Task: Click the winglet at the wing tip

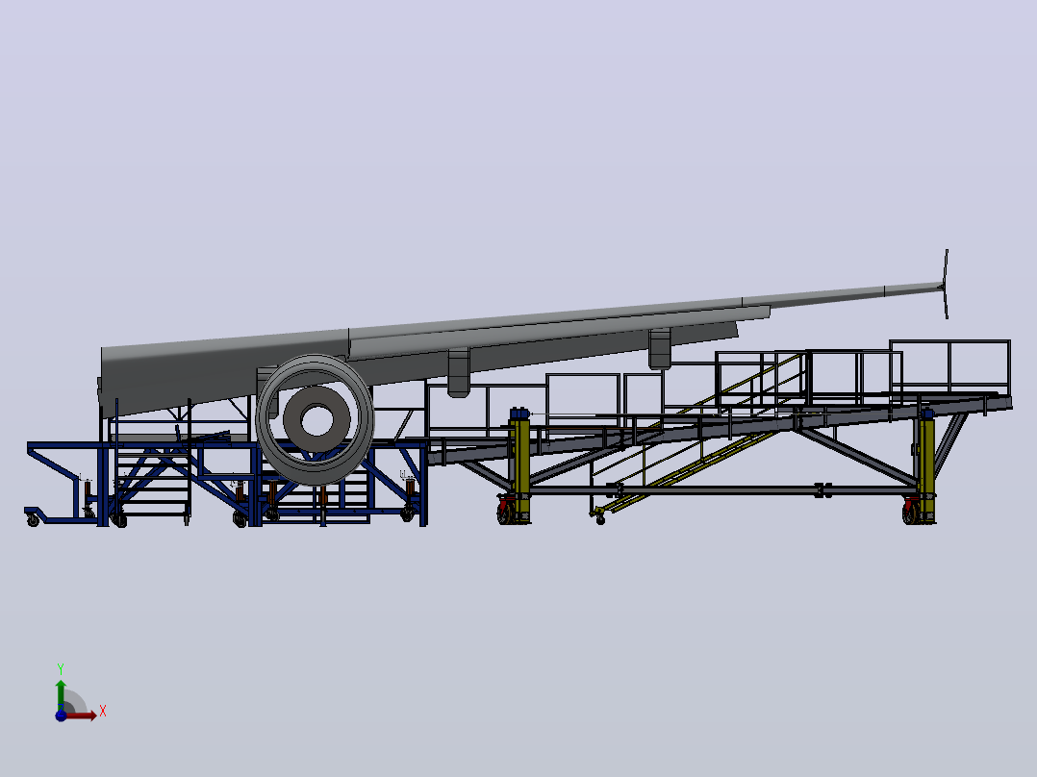Action: pyautogui.click(x=946, y=285)
